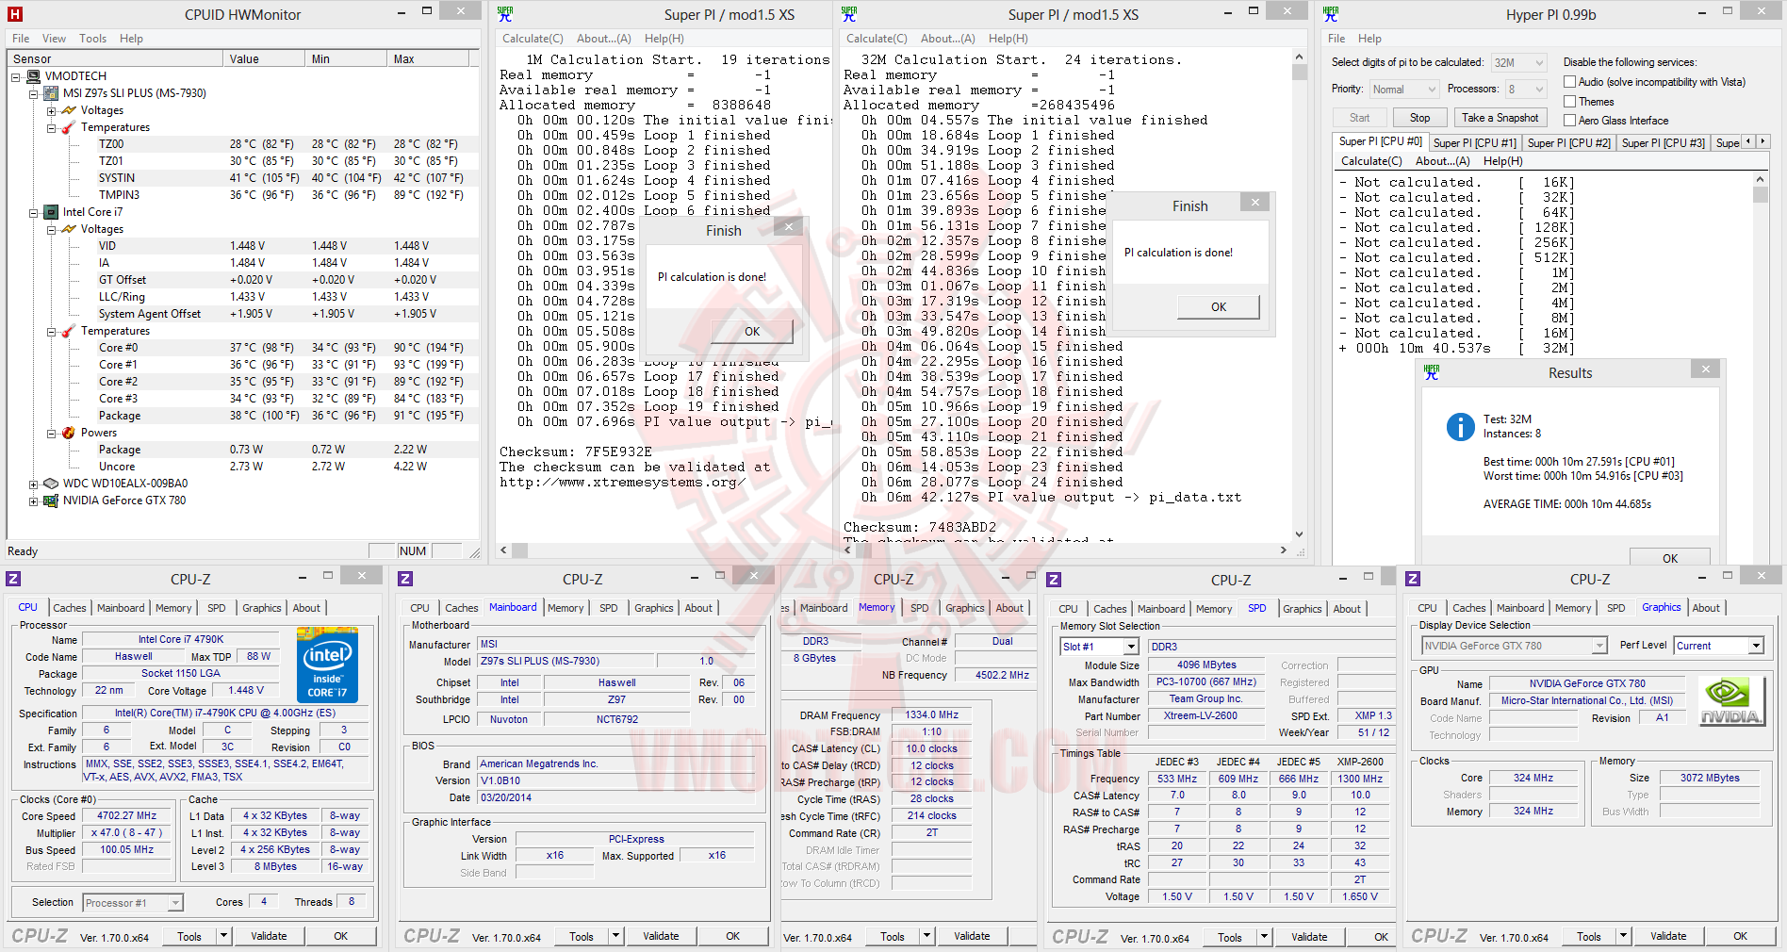The width and height of the screenshot is (1787, 952).
Task: Open the Processors count dropdown
Action: coord(1526,90)
